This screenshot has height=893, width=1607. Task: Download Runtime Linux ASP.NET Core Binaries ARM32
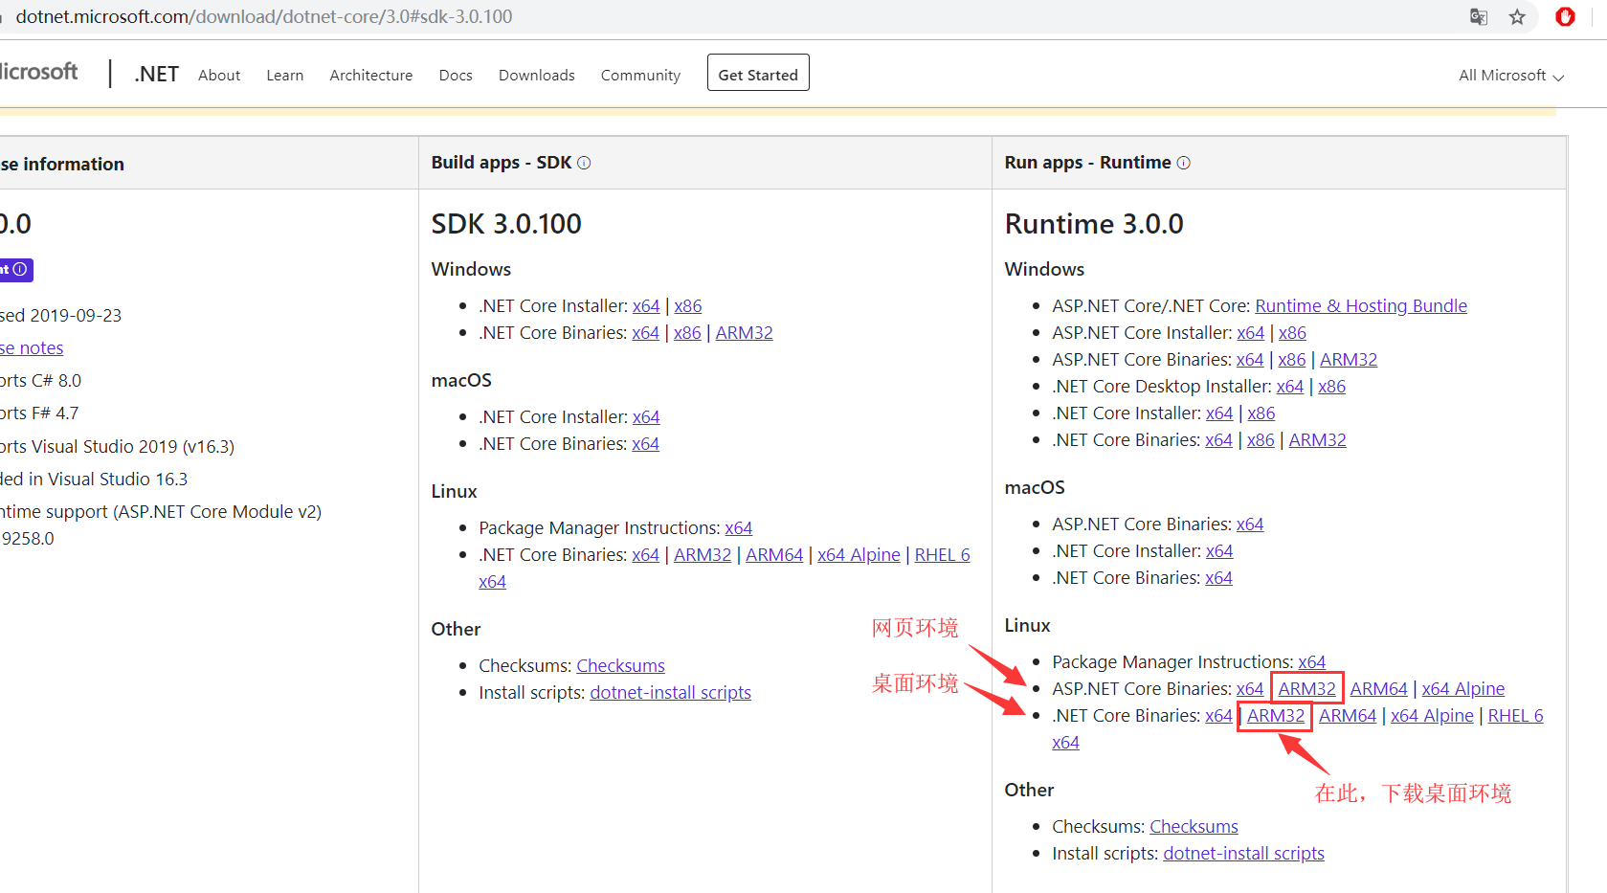click(1306, 689)
